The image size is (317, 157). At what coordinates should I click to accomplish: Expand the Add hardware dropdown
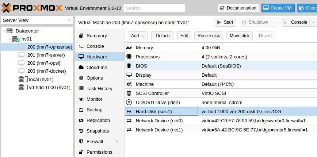(x=138, y=36)
